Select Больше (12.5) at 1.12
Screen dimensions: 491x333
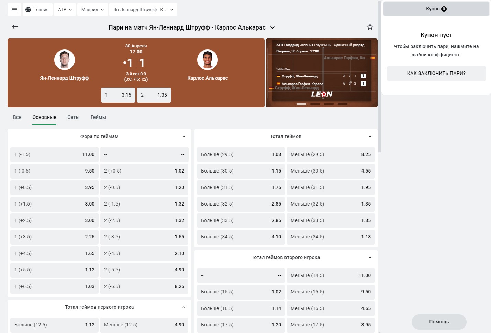coord(54,325)
